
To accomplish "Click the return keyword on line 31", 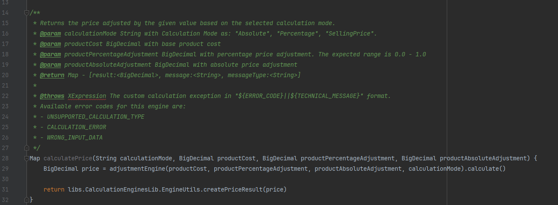I will pyautogui.click(x=54, y=189).
